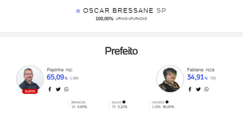
Task: Share Papinha's result on Facebook
Action: (49, 89)
